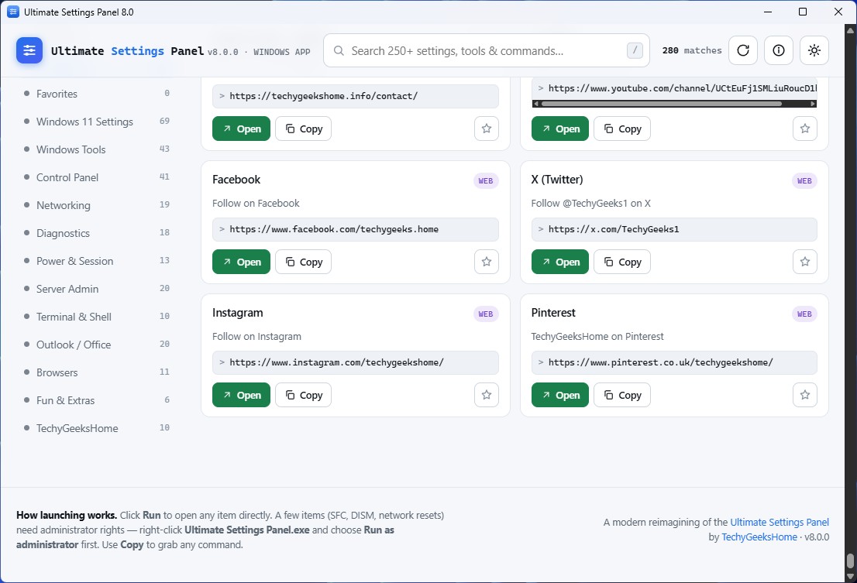Select Browsers category

[97, 372]
